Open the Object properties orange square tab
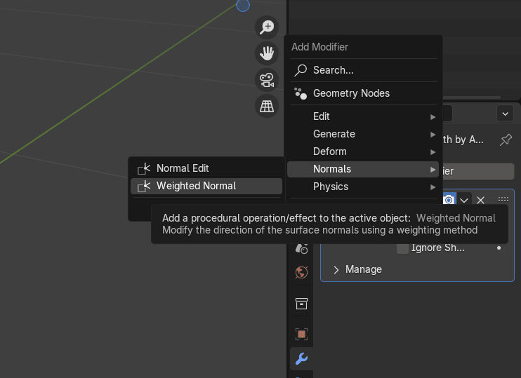The width and height of the screenshot is (521, 378). pos(301,334)
